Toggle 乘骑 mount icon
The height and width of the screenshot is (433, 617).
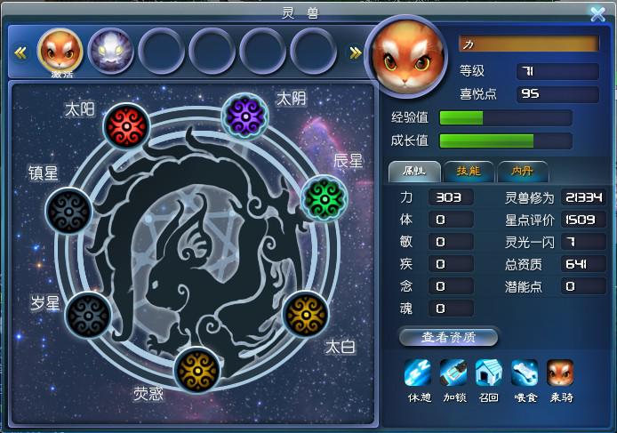(x=560, y=373)
